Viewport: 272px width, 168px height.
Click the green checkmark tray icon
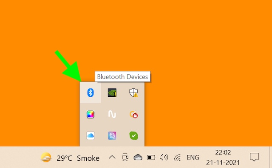point(133,136)
